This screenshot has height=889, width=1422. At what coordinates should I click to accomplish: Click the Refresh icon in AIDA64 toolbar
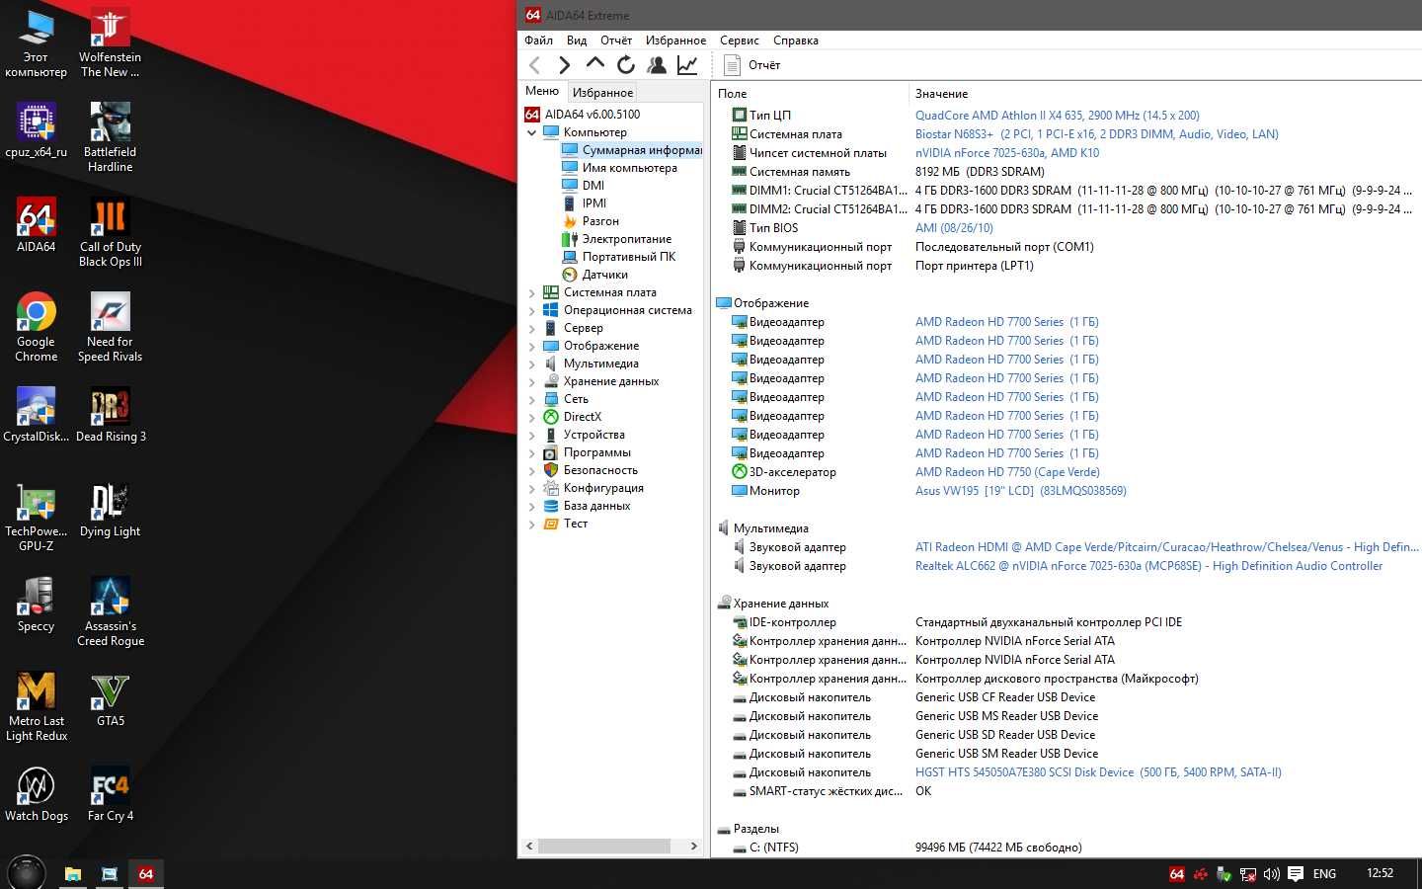click(626, 65)
